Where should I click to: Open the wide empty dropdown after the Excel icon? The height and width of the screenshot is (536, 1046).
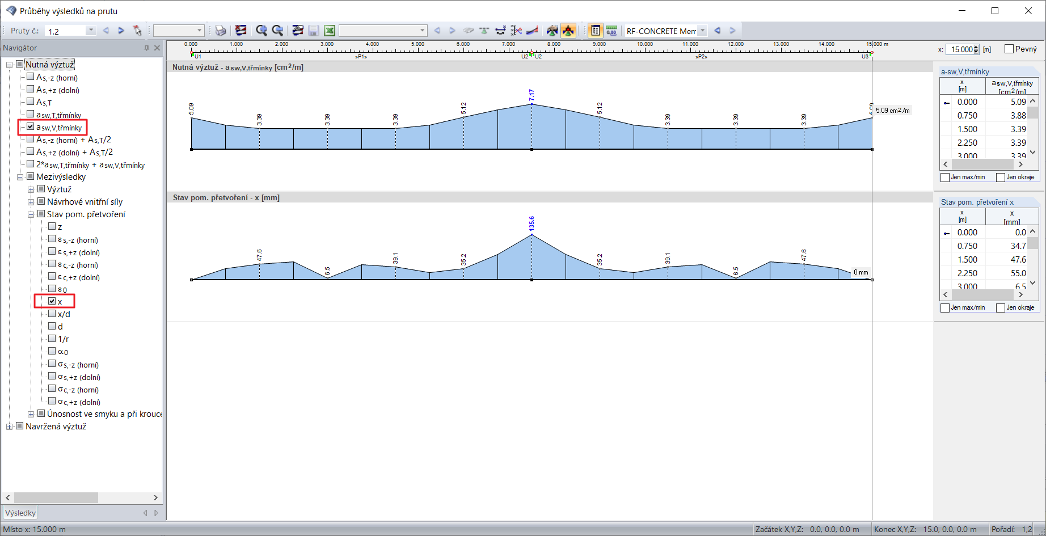pyautogui.click(x=423, y=31)
